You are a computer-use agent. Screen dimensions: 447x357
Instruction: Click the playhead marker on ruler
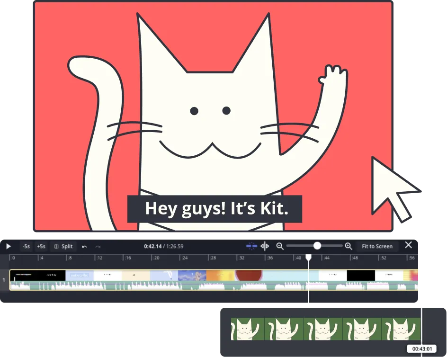(x=308, y=258)
